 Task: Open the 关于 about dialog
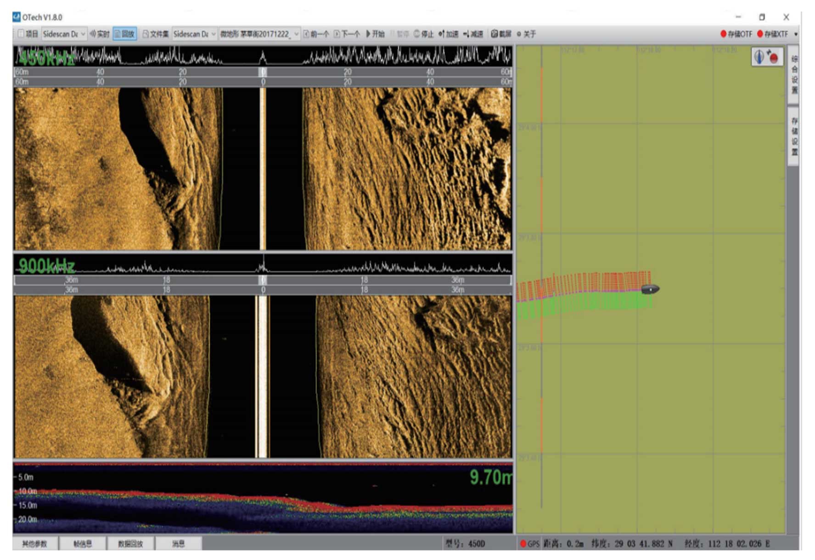[x=526, y=34]
